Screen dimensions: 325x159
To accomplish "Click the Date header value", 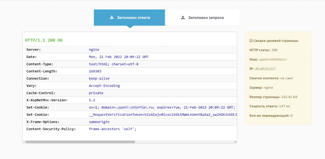I will (x=119, y=57).
